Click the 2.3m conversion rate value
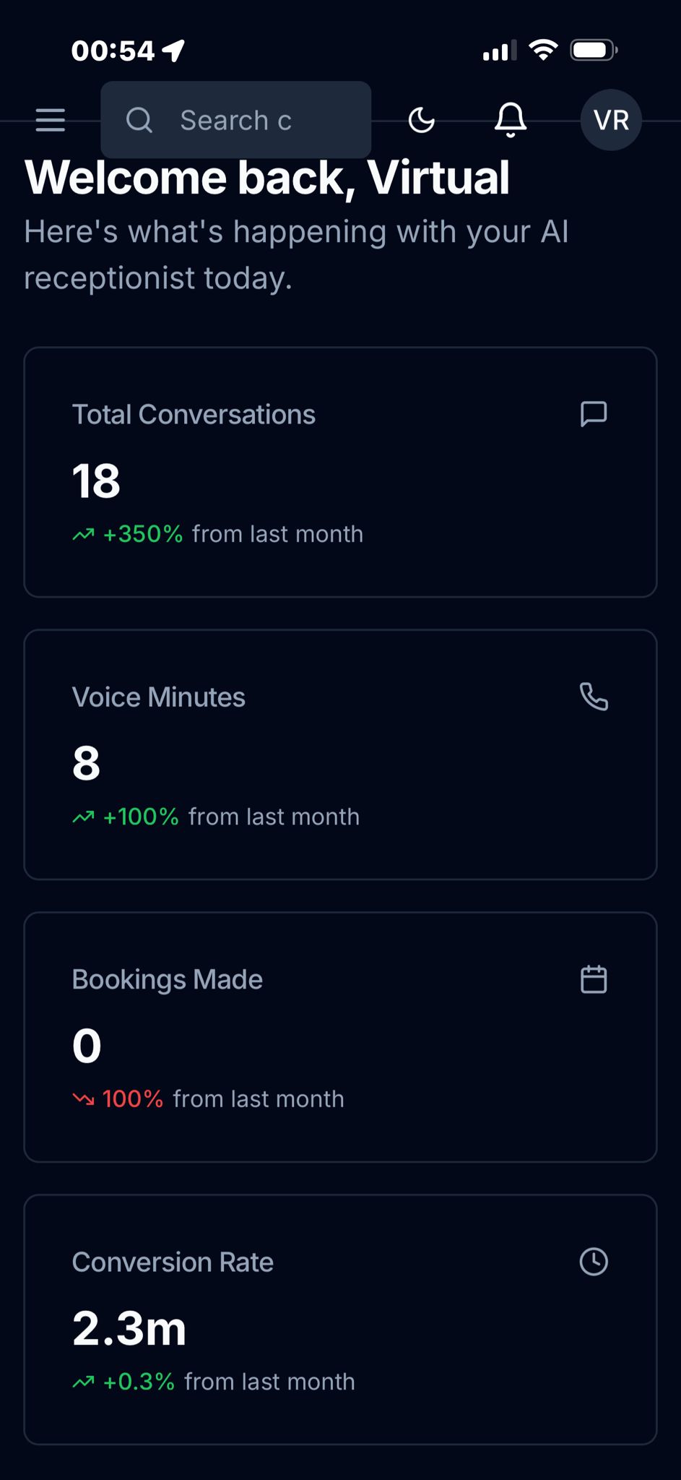This screenshot has width=681, height=1480. (x=129, y=1328)
